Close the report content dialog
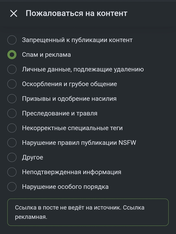This screenshot has height=234, width=176. click(x=14, y=14)
